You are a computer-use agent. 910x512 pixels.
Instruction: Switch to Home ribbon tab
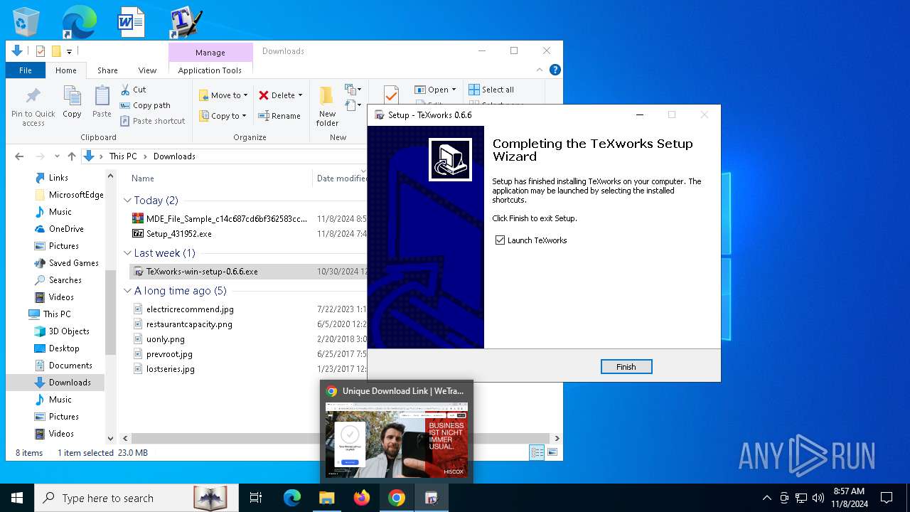(x=66, y=70)
